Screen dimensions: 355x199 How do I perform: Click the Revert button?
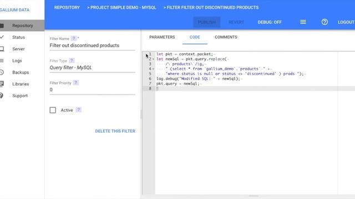tap(236, 22)
